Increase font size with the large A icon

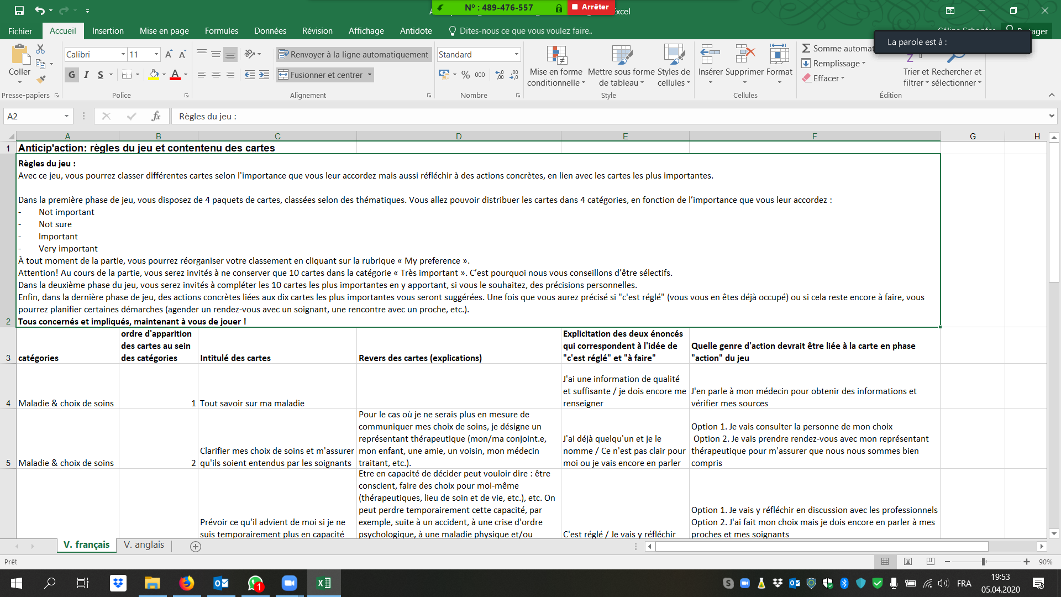click(169, 54)
